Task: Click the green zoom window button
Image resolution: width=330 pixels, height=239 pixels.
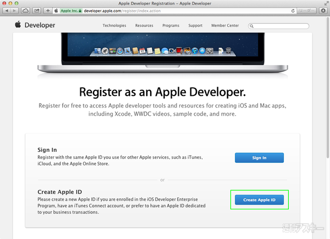Action: [x=16, y=3]
